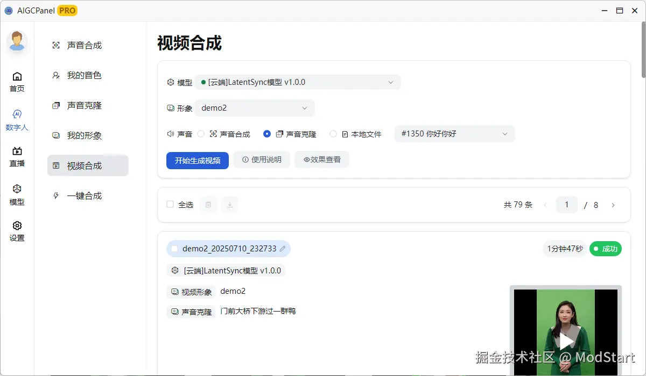
Task: Click the demo2 text beside 视频形象
Action: click(233, 291)
